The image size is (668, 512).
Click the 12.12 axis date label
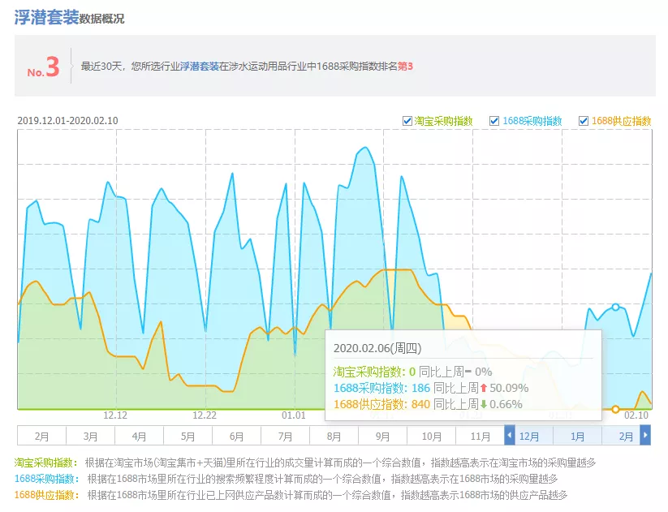coord(115,415)
